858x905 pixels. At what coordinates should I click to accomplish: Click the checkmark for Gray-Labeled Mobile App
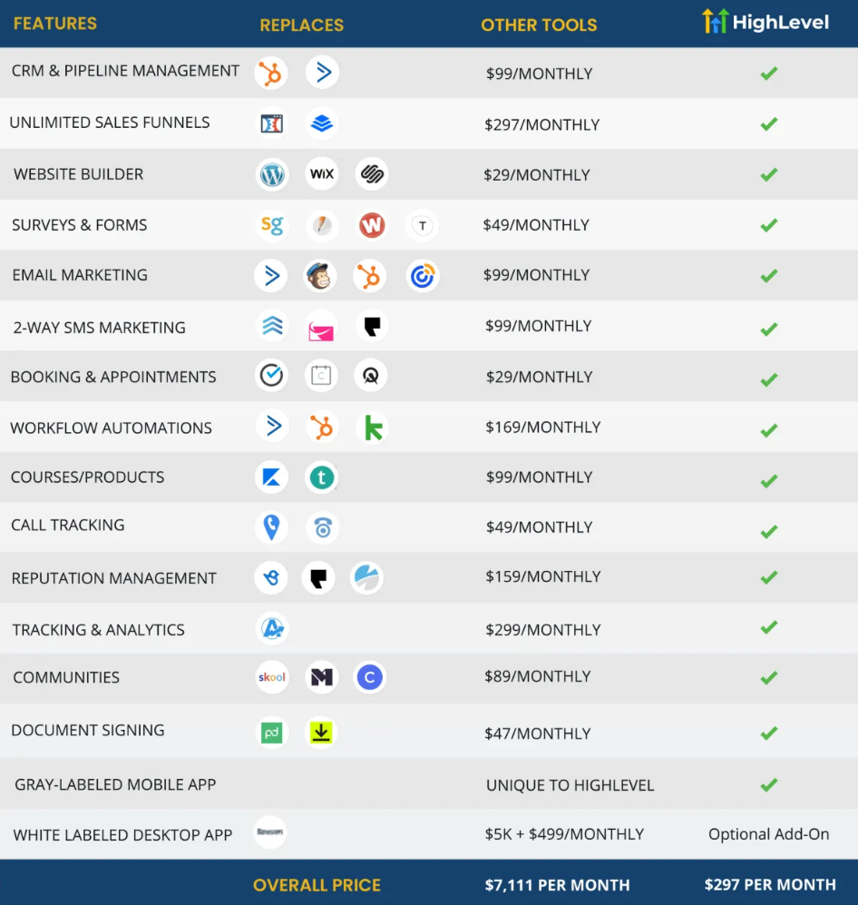[769, 784]
